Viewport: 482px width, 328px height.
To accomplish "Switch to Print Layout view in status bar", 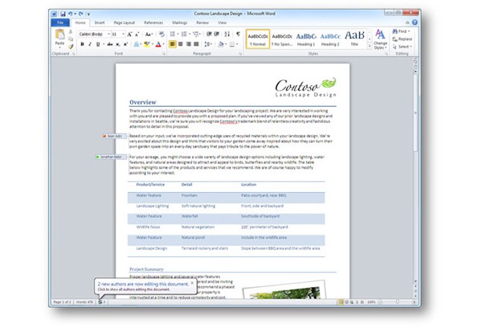I will pyautogui.click(x=341, y=302).
